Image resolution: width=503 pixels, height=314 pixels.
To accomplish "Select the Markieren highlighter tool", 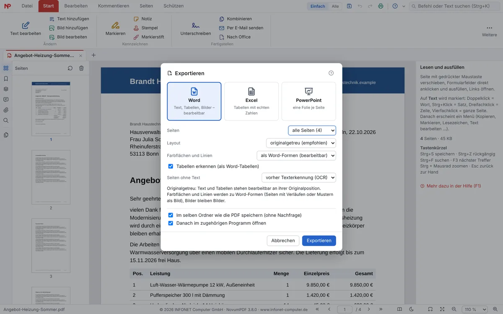I will pos(115,28).
